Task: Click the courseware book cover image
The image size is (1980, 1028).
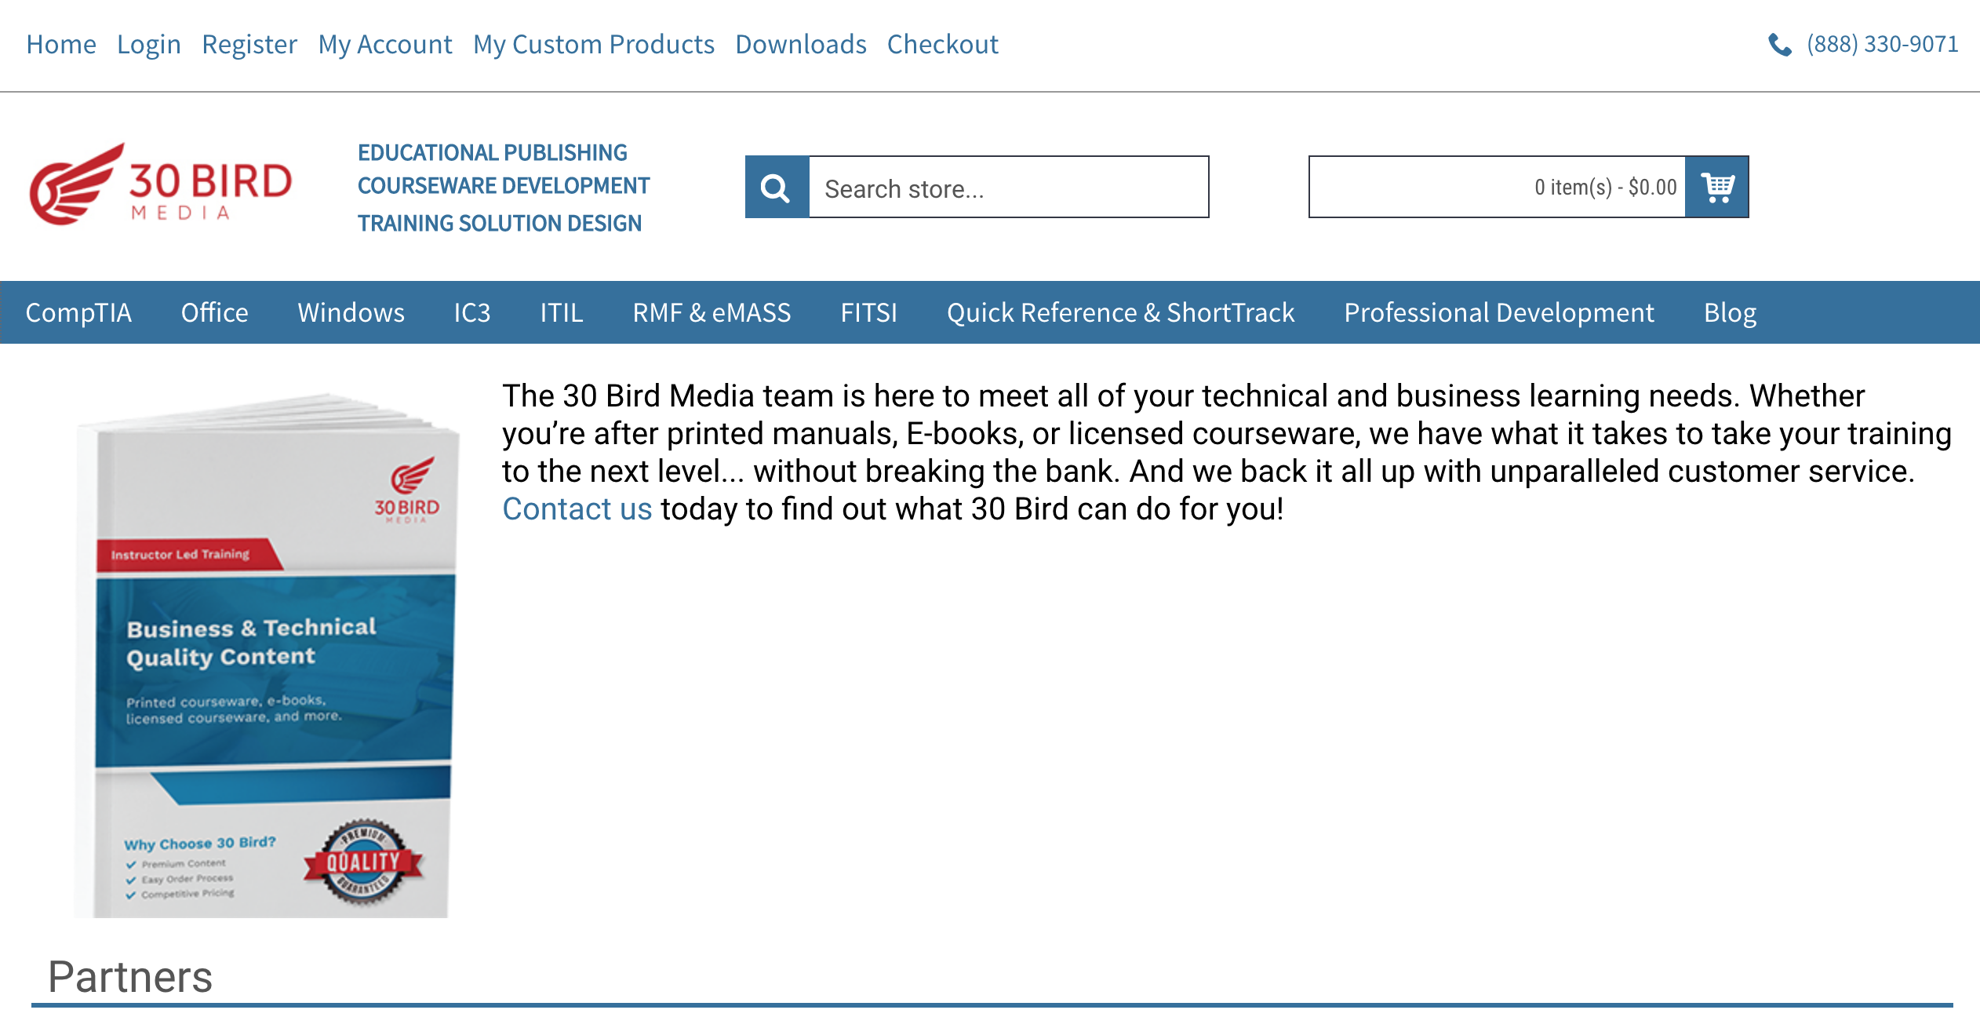Action: point(268,655)
